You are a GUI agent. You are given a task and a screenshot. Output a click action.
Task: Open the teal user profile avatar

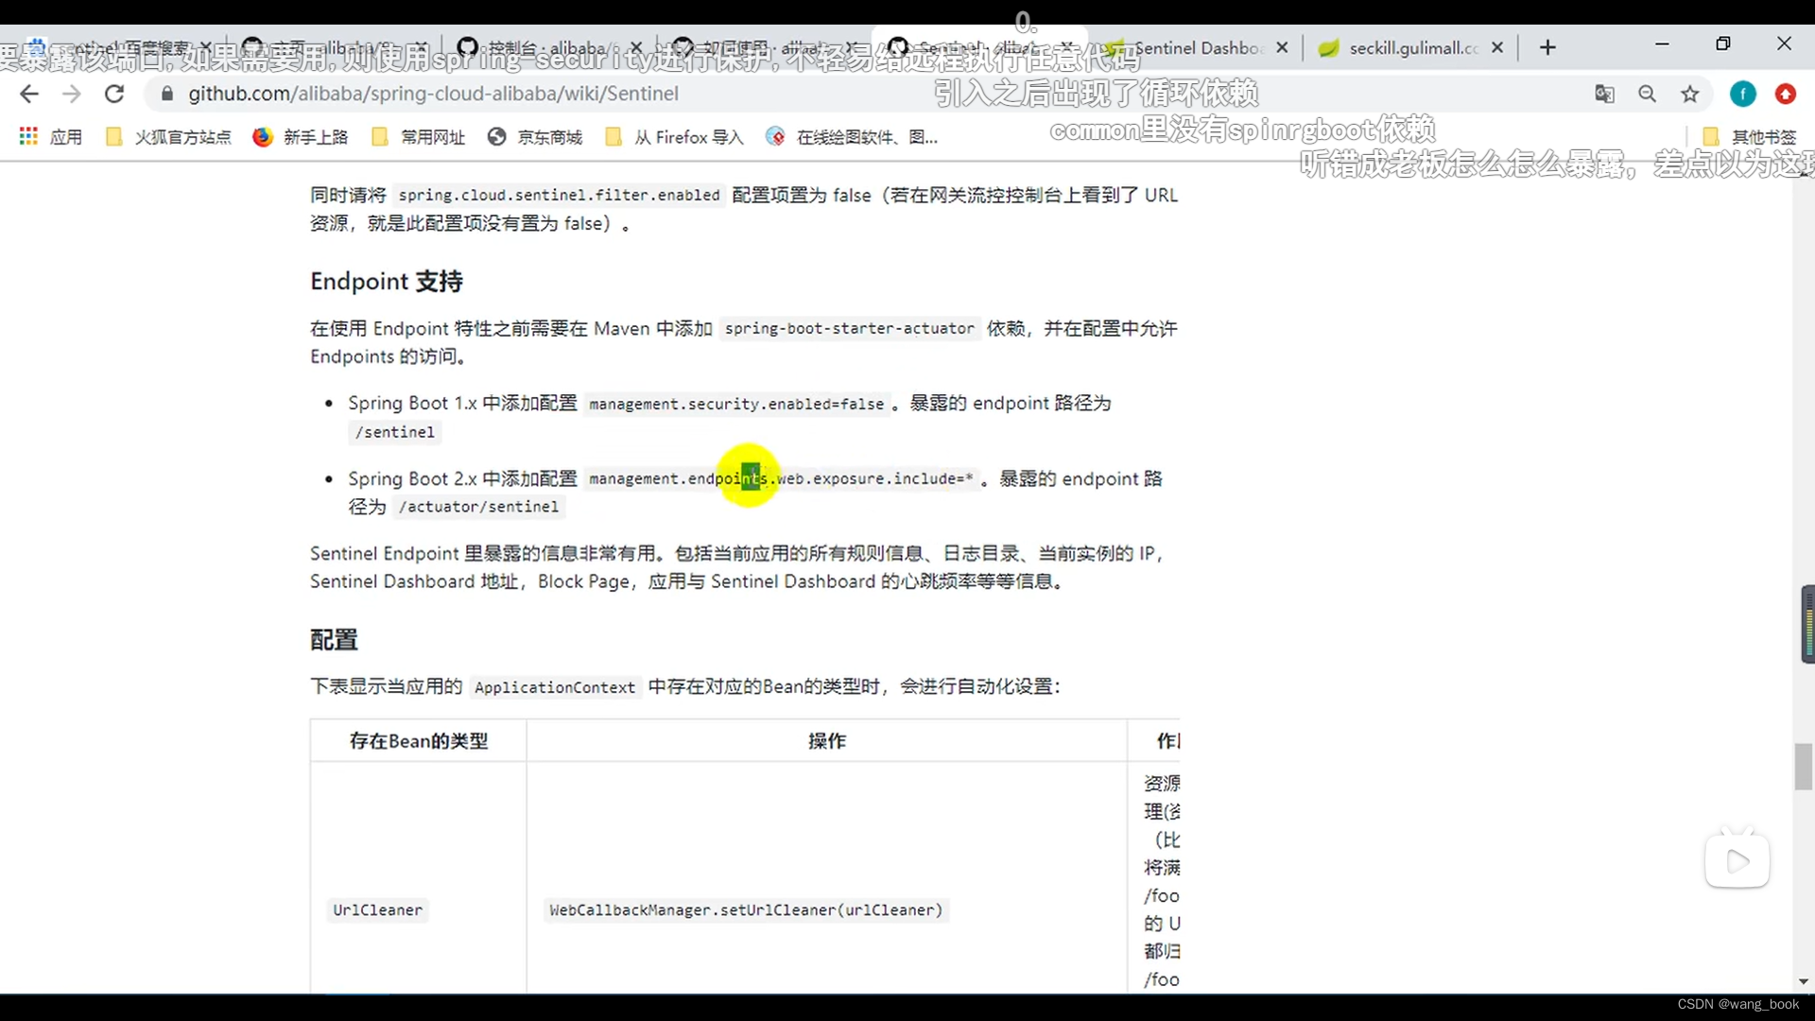(x=1742, y=94)
